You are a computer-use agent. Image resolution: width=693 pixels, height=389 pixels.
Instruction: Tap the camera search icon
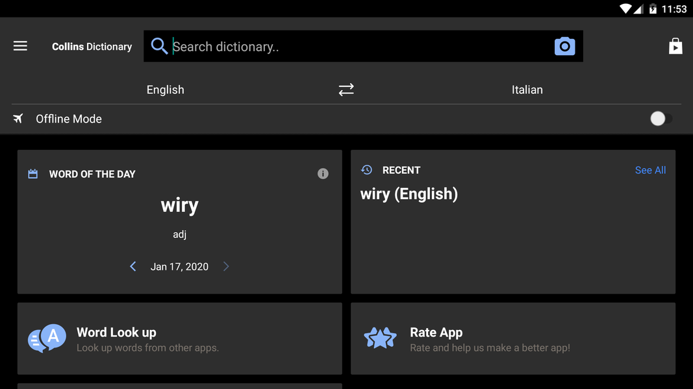564,47
